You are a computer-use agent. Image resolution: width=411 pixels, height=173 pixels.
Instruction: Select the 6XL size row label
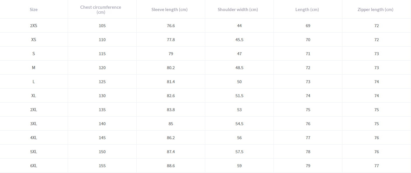[34, 166]
